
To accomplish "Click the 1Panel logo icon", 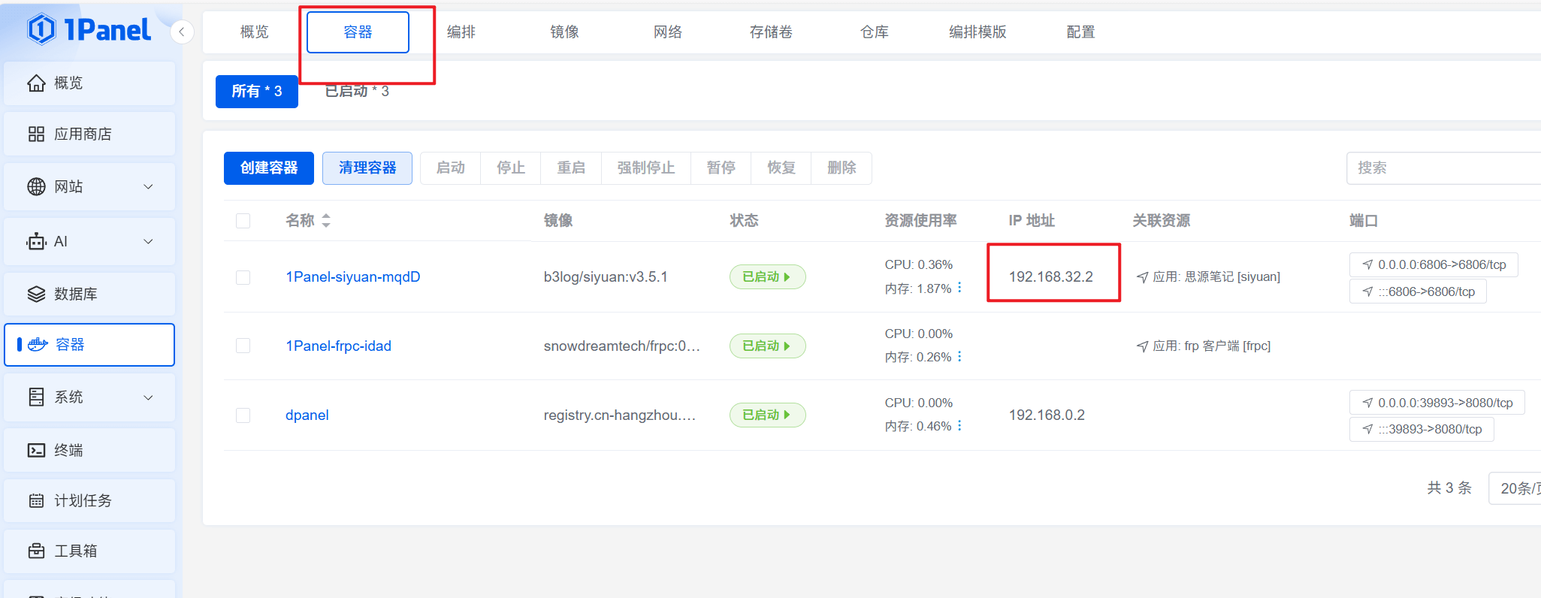I will [41, 30].
